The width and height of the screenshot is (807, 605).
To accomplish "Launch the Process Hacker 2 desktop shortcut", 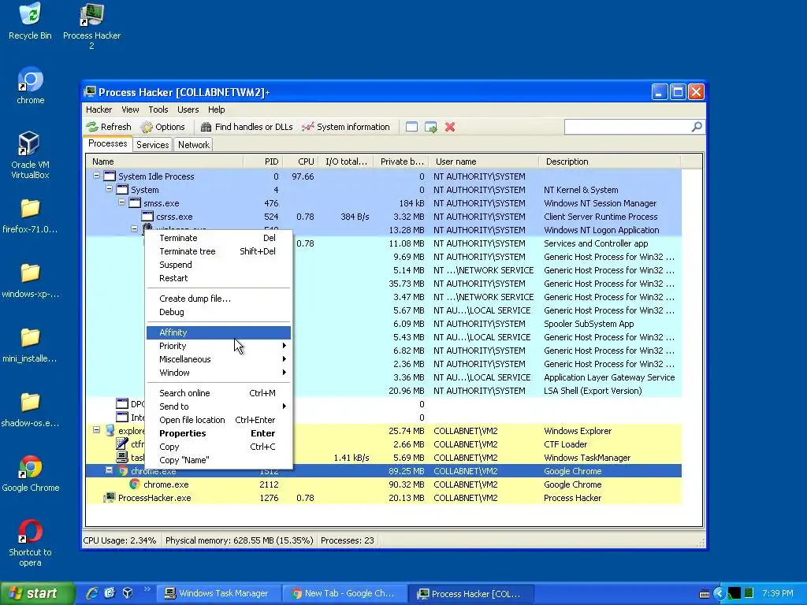I will coord(91,26).
